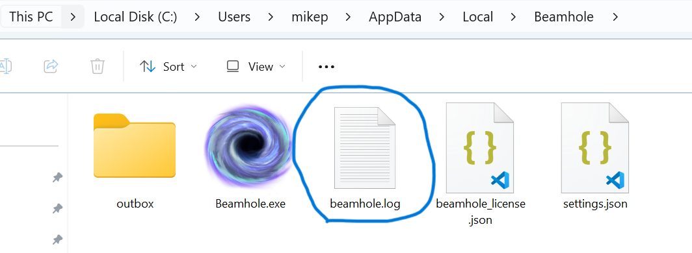Click the Beamhole.exe file name
This screenshot has height=253, width=692.
pos(250,204)
